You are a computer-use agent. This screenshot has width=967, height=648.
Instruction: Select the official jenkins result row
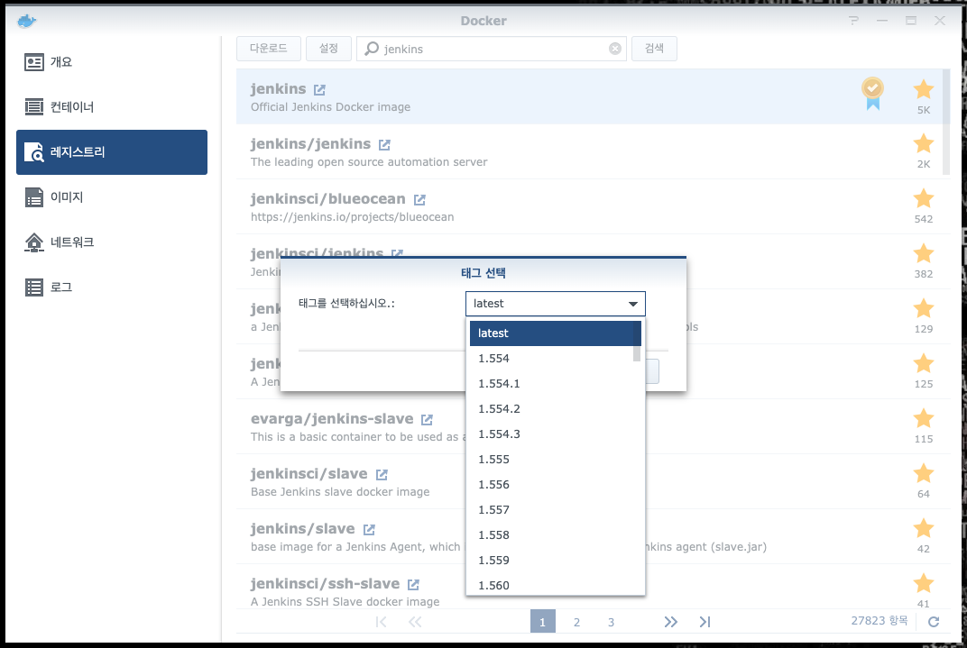point(589,96)
